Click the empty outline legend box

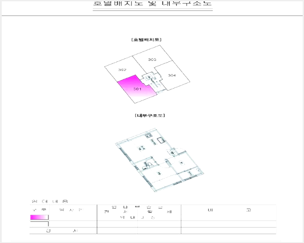tap(39, 224)
